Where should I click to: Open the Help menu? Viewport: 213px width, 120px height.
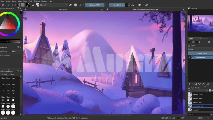tap(51, 1)
